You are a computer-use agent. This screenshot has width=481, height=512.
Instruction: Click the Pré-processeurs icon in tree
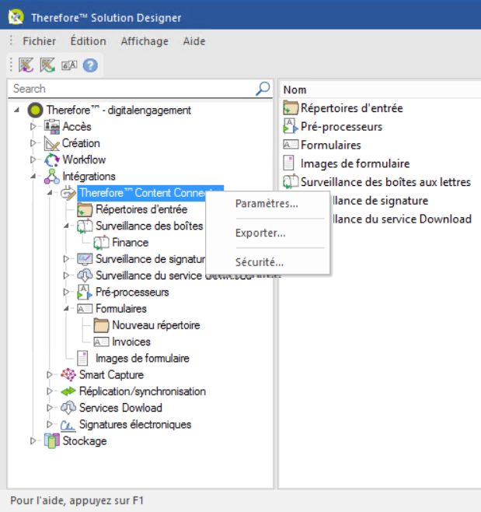point(85,293)
